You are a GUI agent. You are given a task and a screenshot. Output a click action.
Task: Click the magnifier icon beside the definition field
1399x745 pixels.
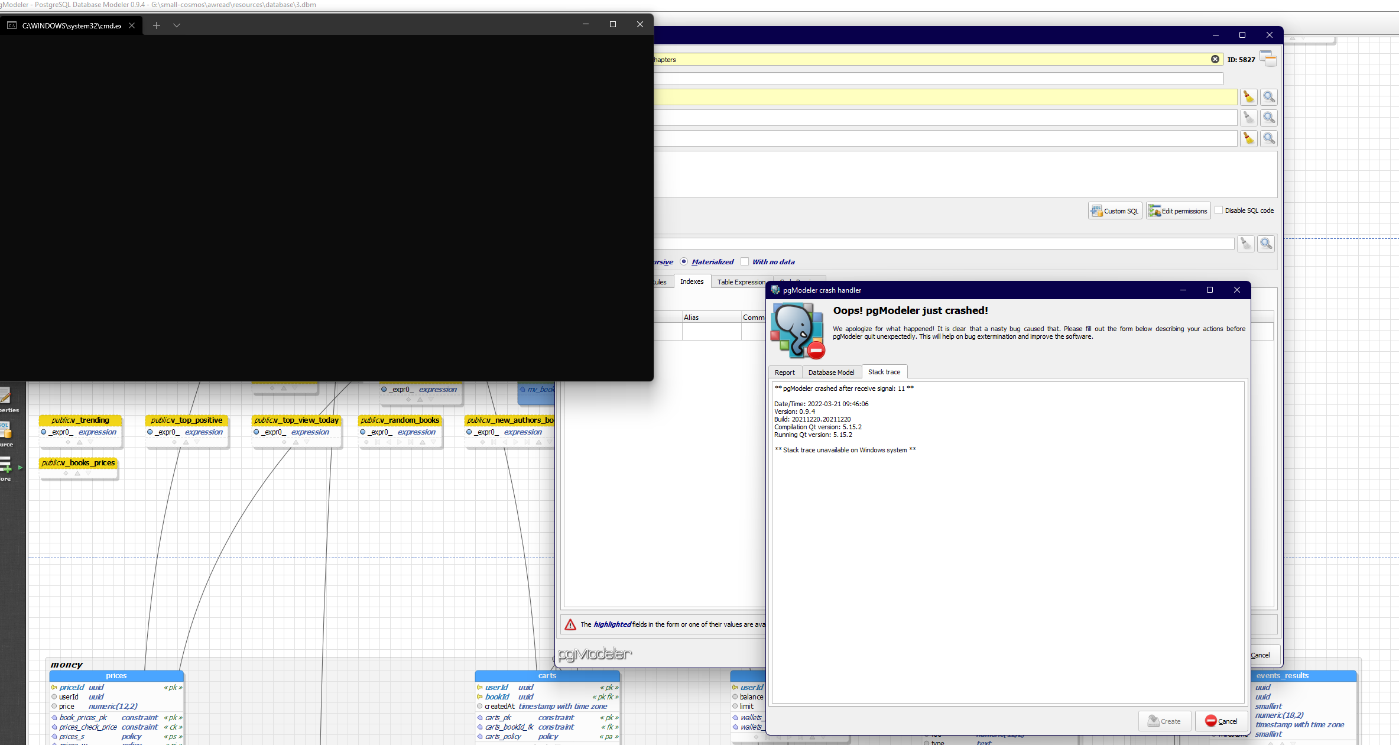pos(1265,243)
